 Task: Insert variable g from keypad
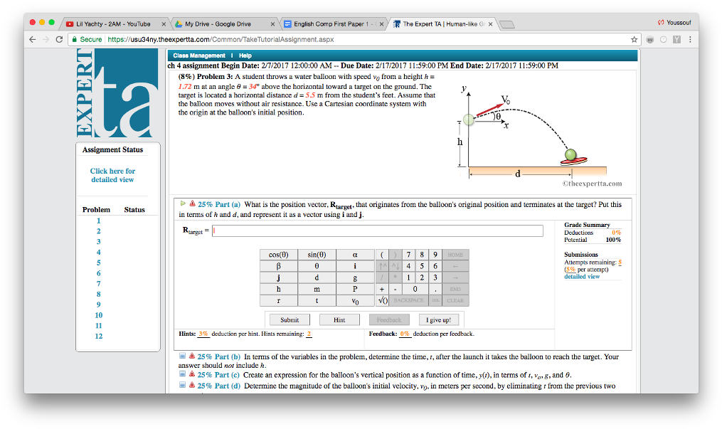coord(355,277)
